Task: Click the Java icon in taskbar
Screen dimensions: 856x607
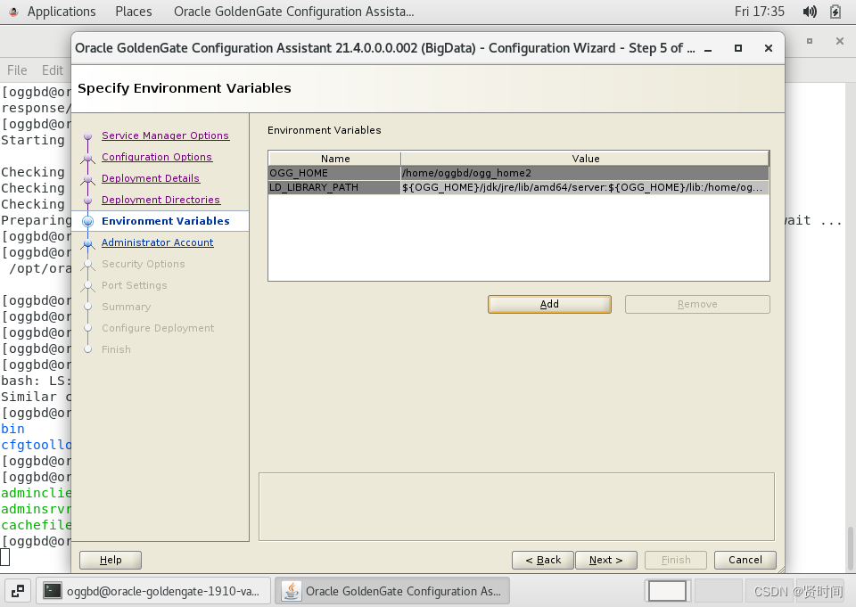Action: [x=292, y=591]
